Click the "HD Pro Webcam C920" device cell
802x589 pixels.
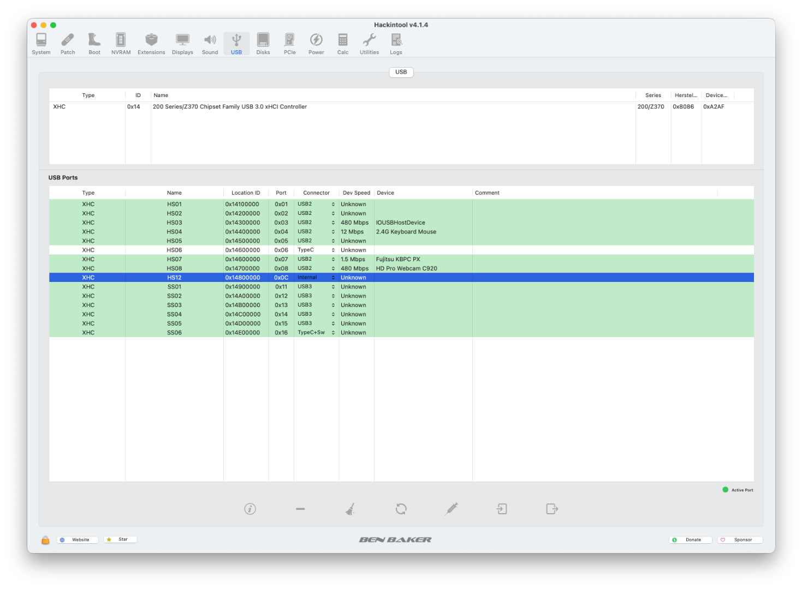click(x=406, y=268)
